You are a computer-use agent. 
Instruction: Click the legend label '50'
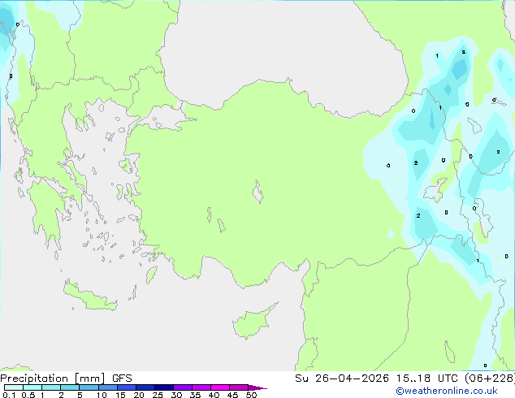[x=251, y=395]
